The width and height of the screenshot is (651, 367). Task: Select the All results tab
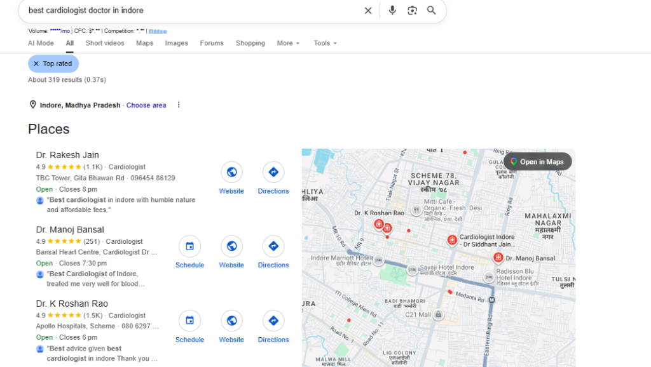click(x=69, y=43)
